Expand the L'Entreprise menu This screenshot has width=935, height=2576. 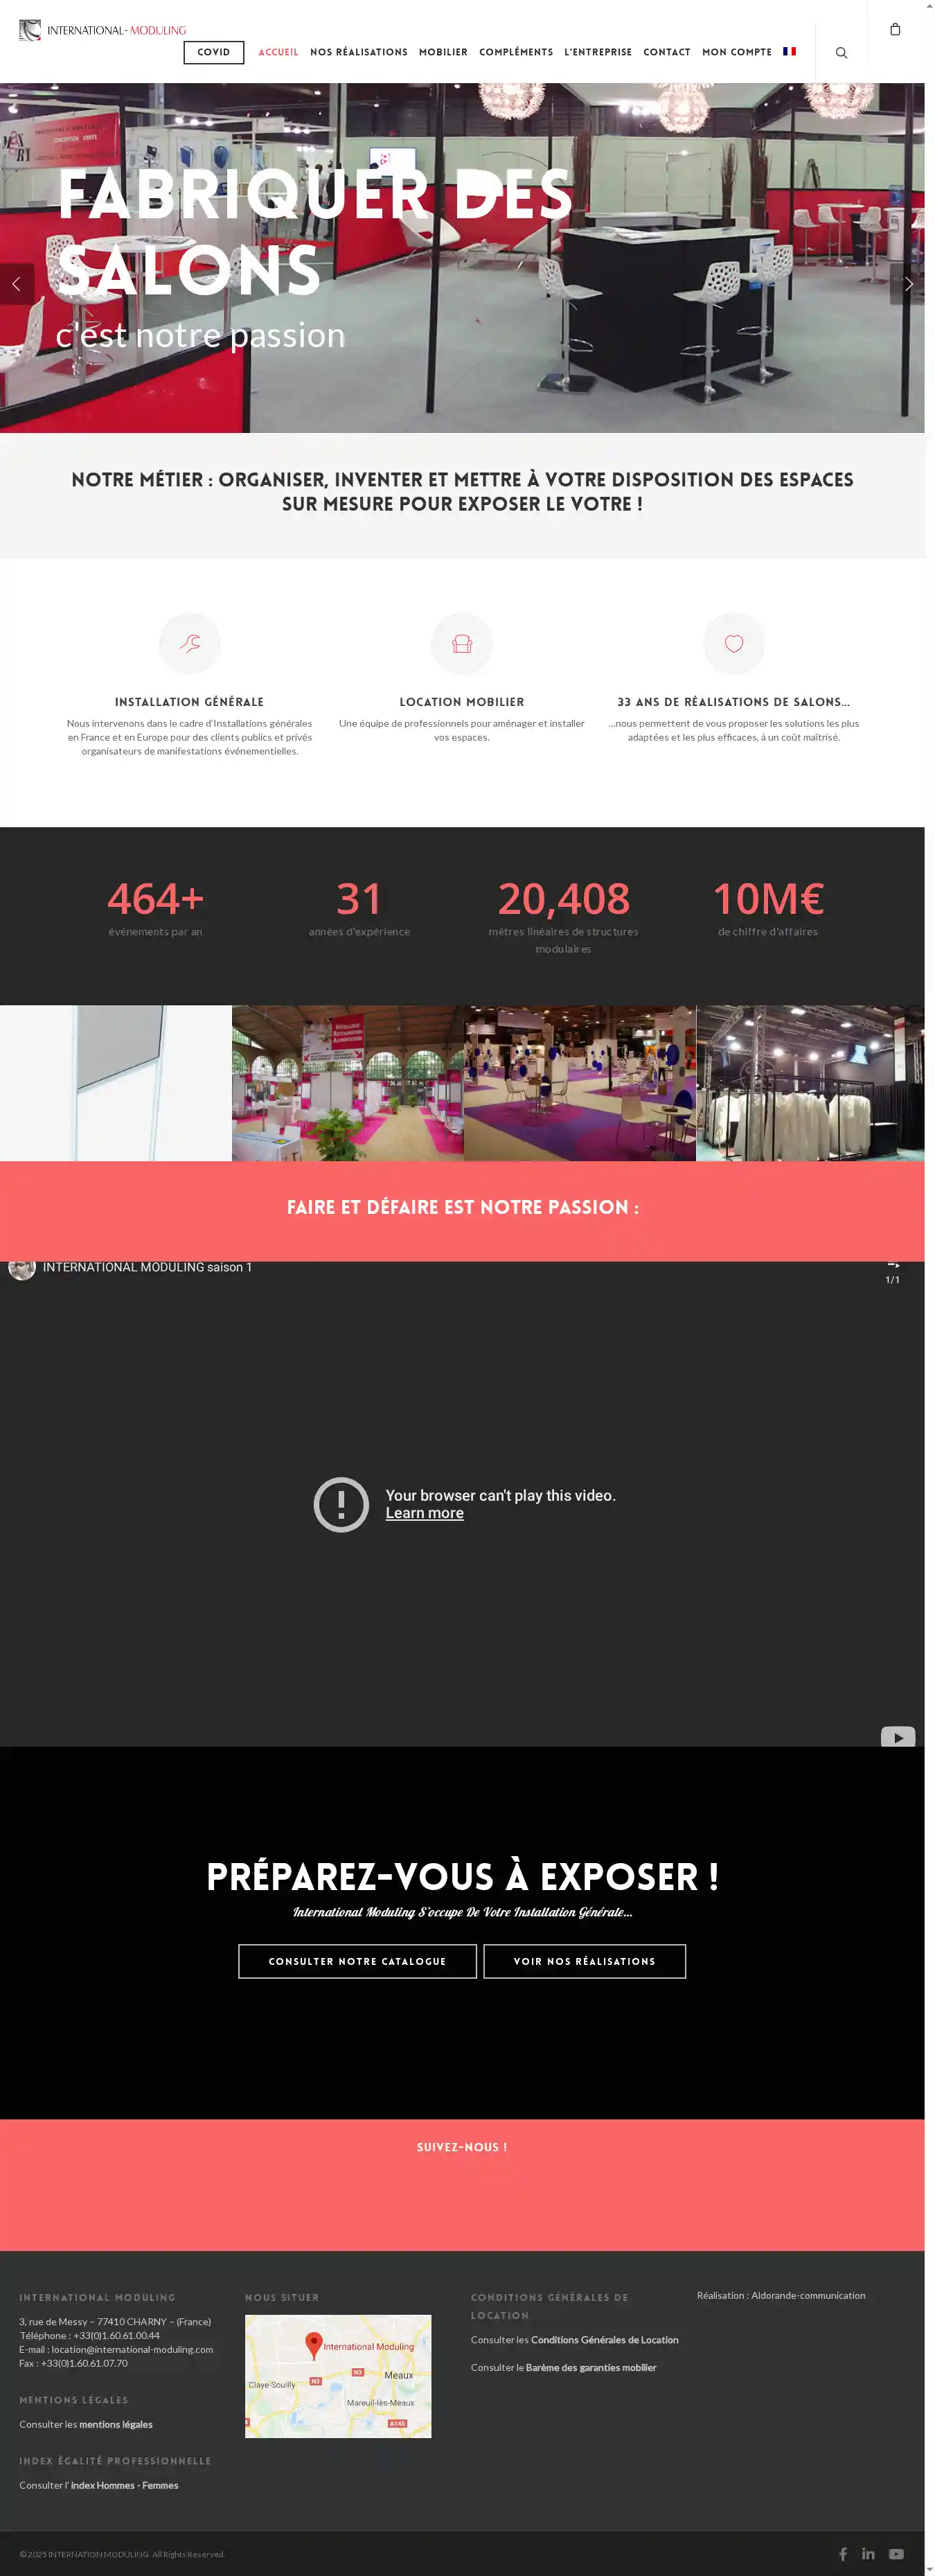pos(597,52)
